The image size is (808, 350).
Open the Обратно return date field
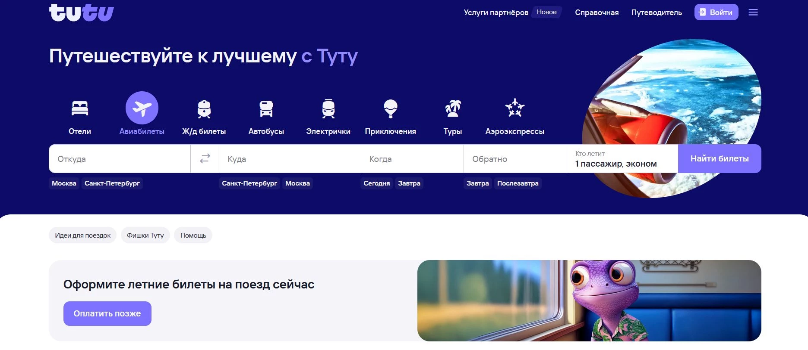[515, 158]
